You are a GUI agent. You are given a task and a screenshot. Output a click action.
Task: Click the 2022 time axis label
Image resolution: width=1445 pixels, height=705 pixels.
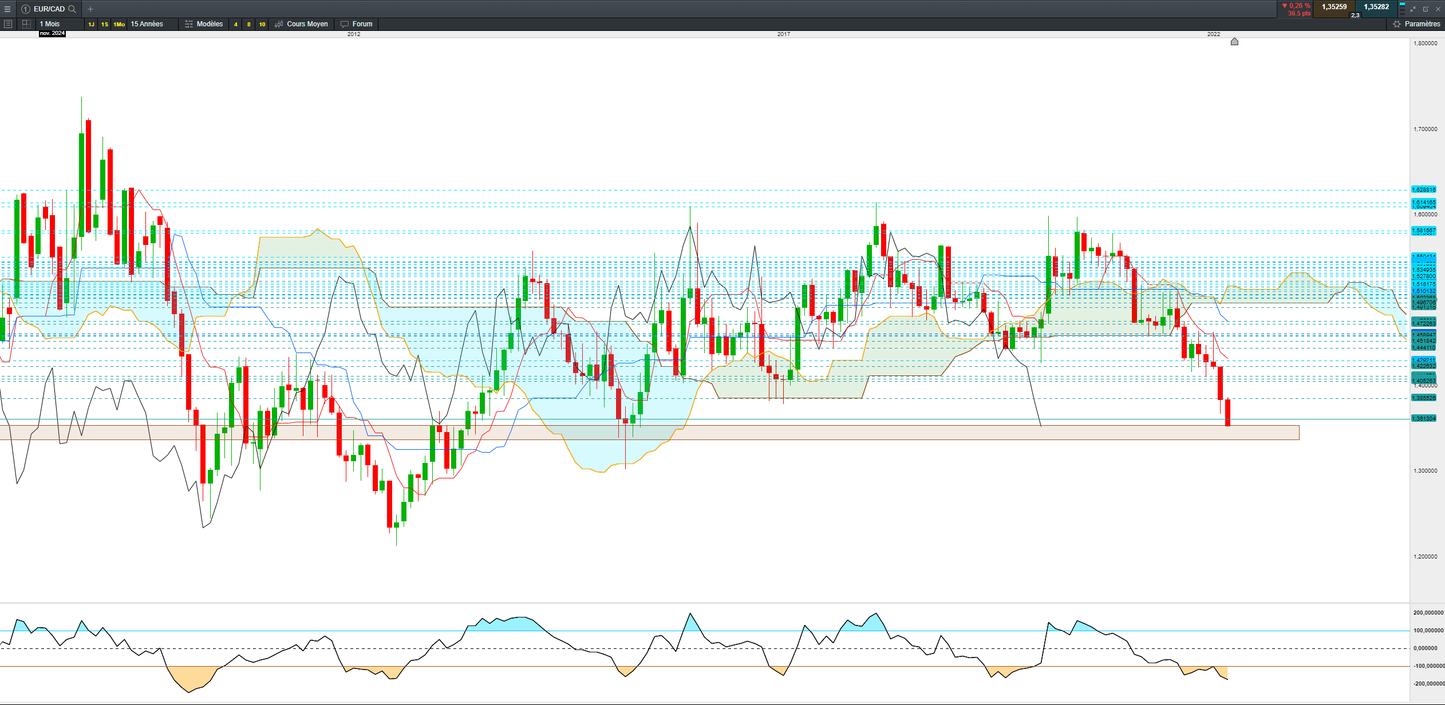point(1214,34)
